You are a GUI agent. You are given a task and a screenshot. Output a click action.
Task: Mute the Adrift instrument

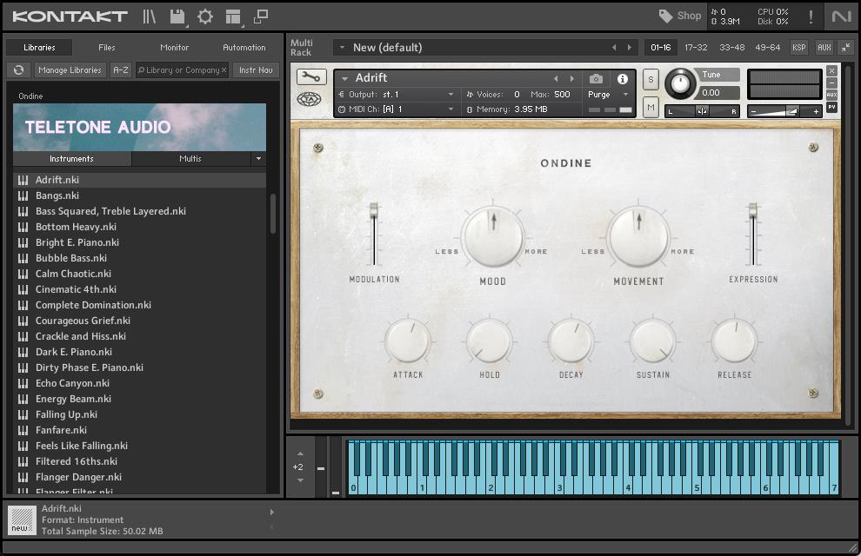click(x=651, y=107)
